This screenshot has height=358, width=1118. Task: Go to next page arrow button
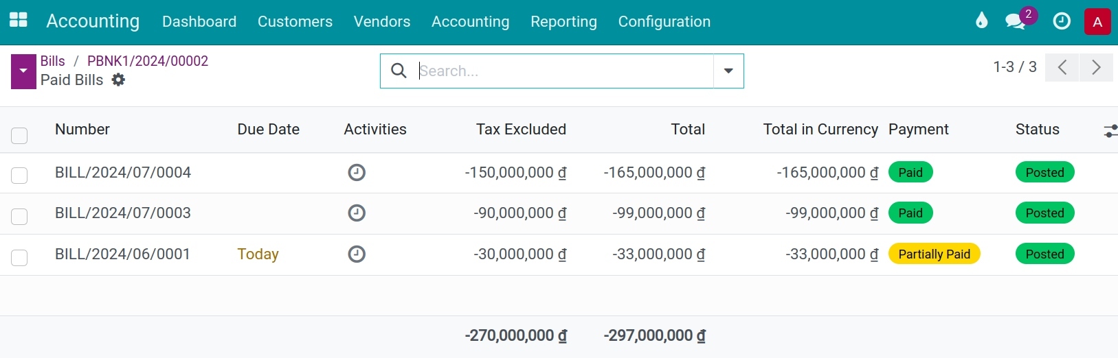click(x=1096, y=67)
